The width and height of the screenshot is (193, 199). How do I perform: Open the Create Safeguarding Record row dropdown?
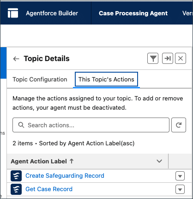point(180,176)
